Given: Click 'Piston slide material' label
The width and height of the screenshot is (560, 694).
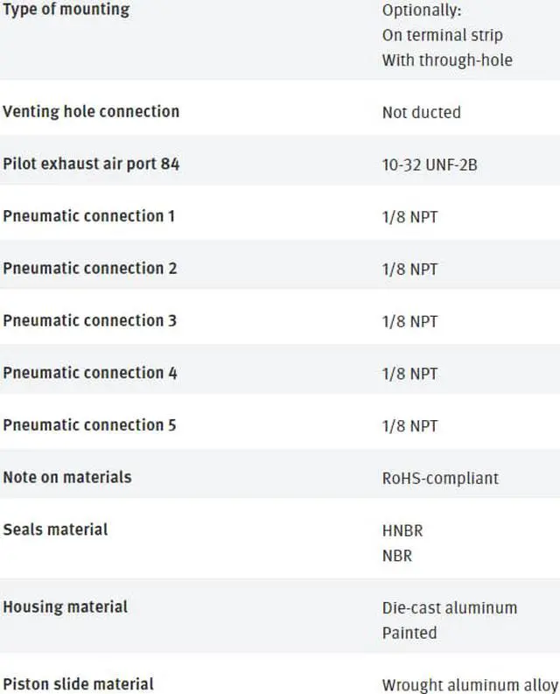Looking at the screenshot, I should coord(79,683).
